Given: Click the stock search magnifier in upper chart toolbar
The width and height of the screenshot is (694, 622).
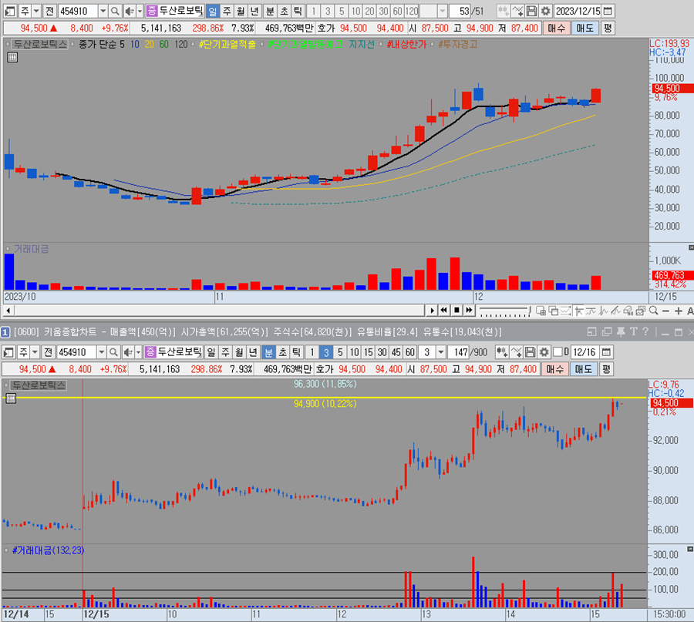Looking at the screenshot, I should (x=115, y=11).
